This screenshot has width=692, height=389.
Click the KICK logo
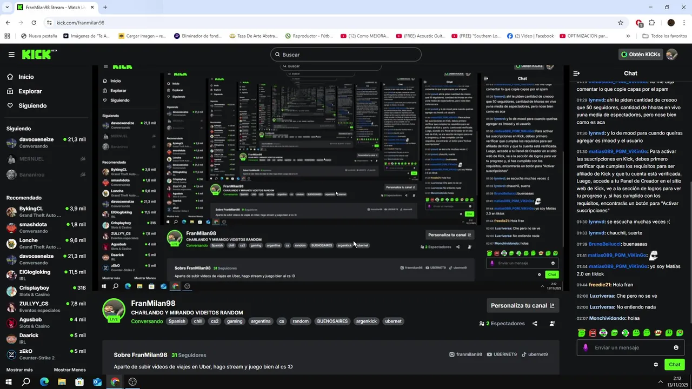[x=39, y=54]
